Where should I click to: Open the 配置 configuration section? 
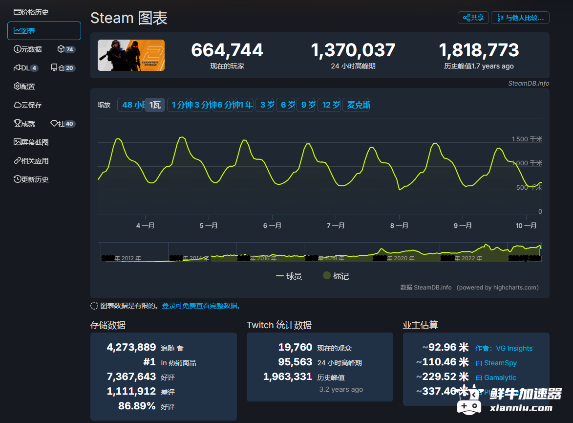pyautogui.click(x=24, y=87)
